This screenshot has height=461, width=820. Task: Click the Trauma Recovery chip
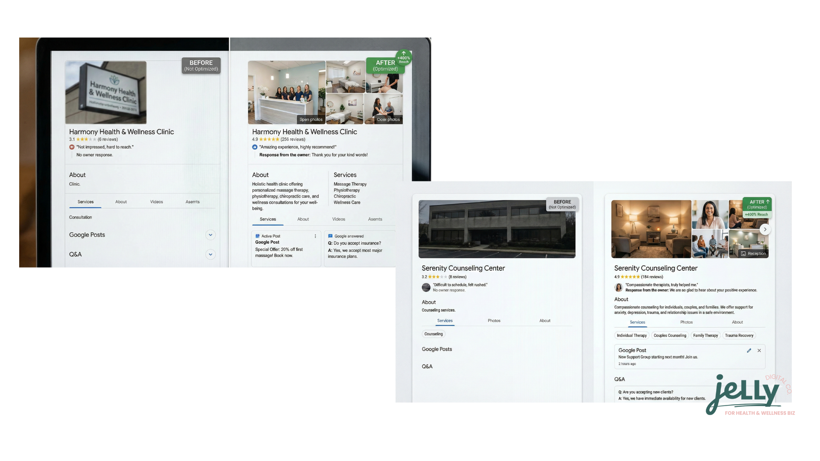tap(739, 336)
